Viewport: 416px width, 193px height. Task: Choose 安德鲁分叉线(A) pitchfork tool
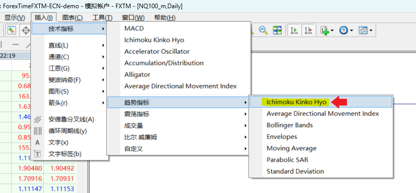[69, 119]
